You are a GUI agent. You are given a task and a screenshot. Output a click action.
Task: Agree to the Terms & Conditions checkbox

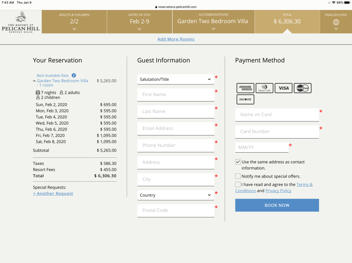(238, 184)
